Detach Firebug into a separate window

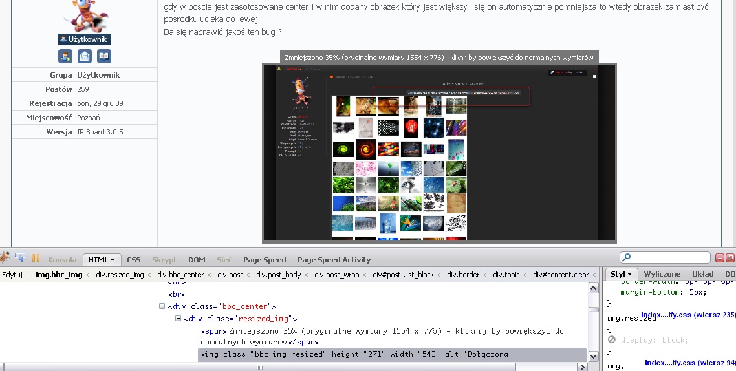(730, 257)
